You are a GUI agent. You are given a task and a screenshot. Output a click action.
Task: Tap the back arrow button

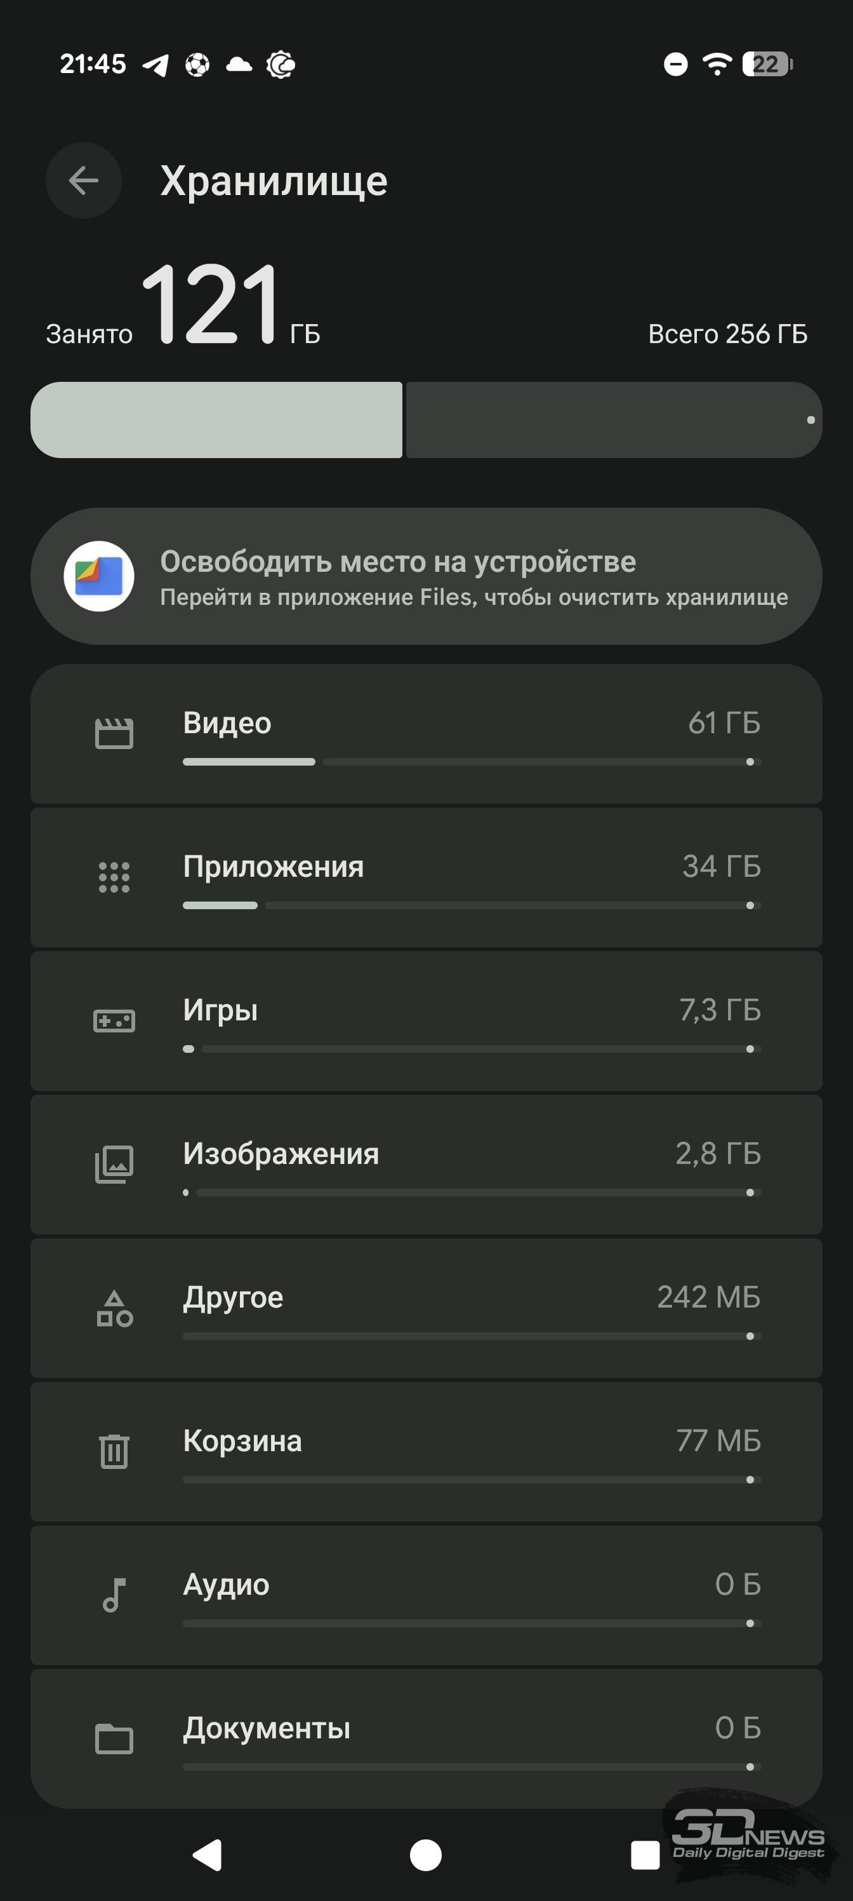pyautogui.click(x=83, y=180)
